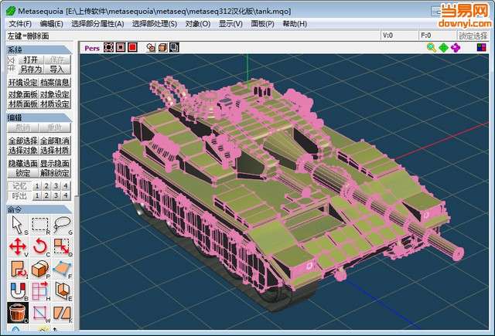Select the trash bucket Delete tool (D)
Screen dimensions: 495x336
point(18,313)
